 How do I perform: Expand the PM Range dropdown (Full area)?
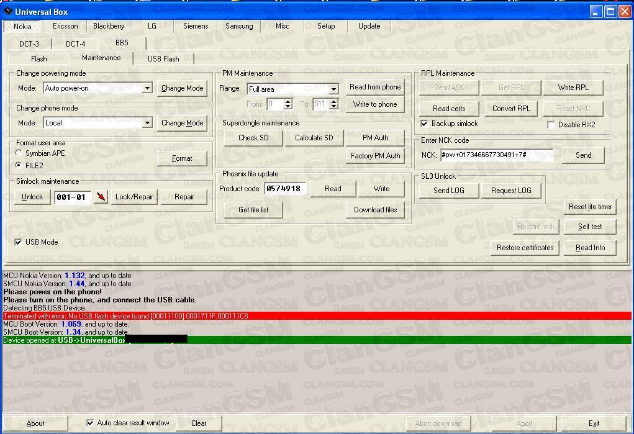333,89
